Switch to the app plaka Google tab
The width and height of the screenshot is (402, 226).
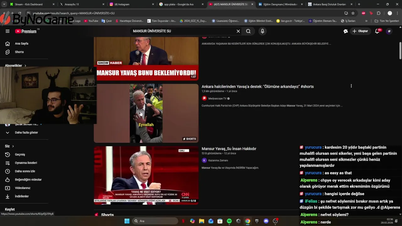(x=182, y=4)
